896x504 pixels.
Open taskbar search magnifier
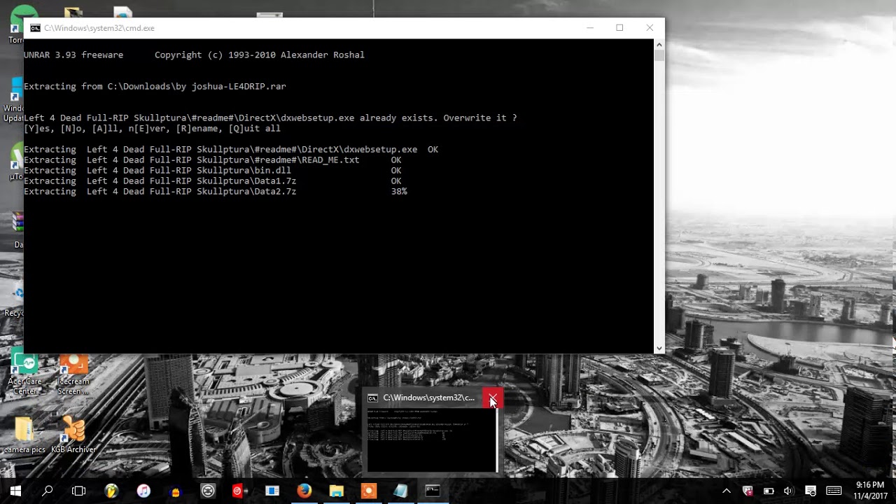48,491
